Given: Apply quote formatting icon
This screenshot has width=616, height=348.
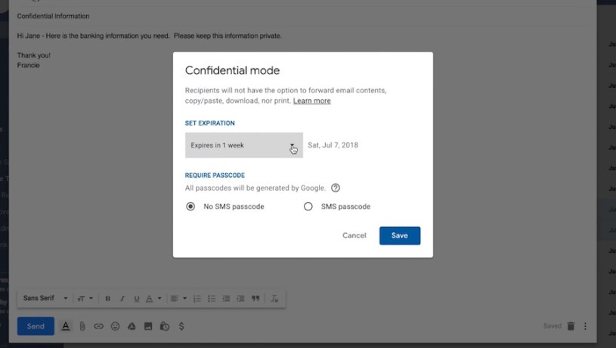Looking at the screenshot, I should 255,299.
